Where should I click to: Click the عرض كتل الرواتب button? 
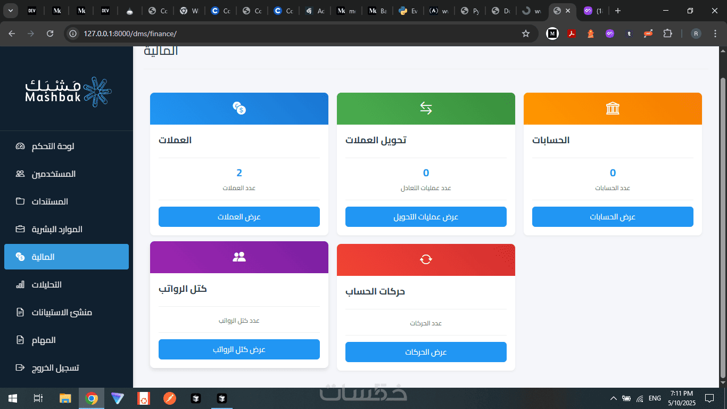pyautogui.click(x=239, y=349)
